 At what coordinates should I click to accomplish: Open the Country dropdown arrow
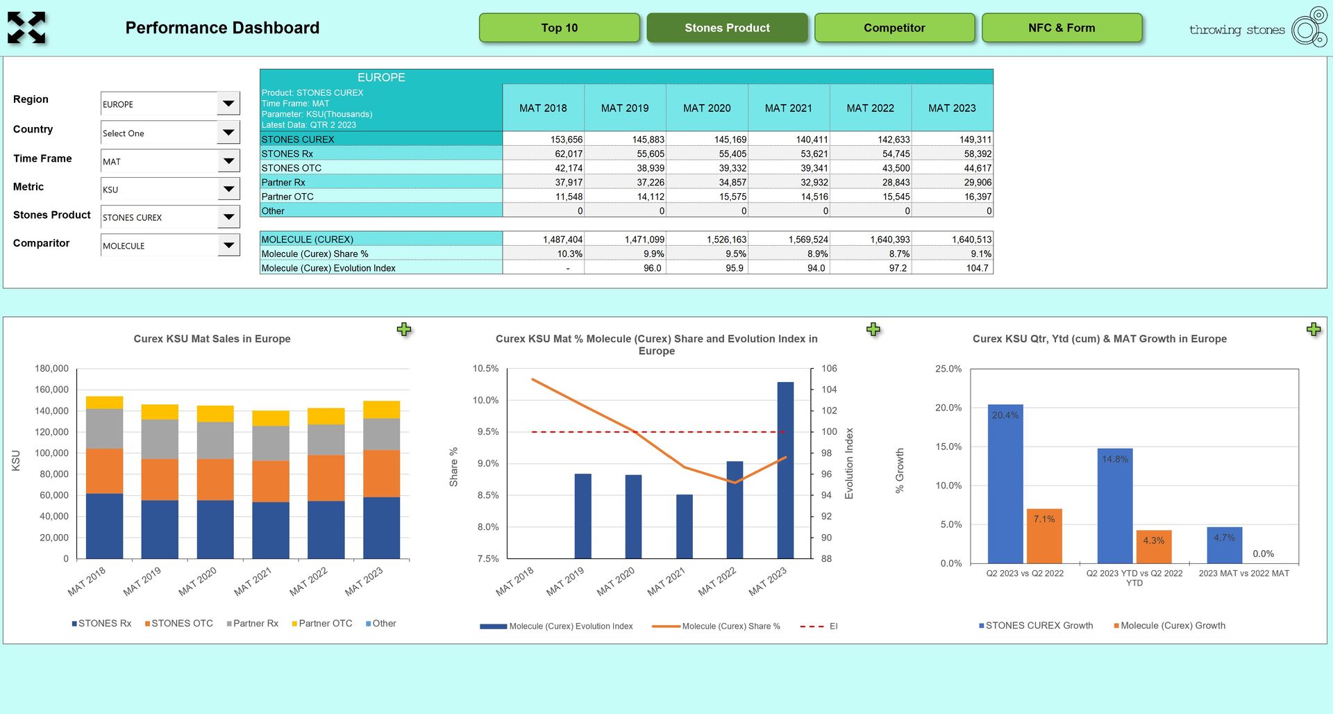pos(228,132)
